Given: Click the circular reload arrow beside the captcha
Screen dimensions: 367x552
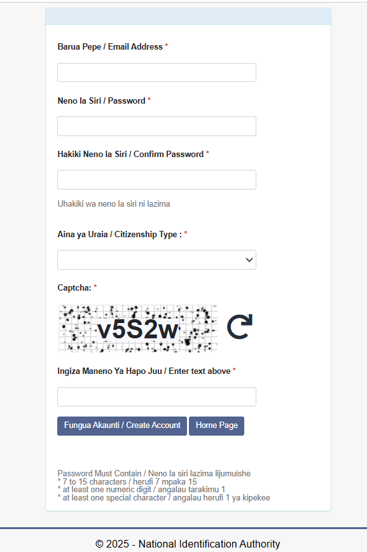Looking at the screenshot, I should point(239,326).
